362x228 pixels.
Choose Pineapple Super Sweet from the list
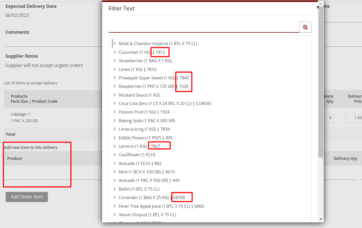pyautogui.click(x=147, y=78)
